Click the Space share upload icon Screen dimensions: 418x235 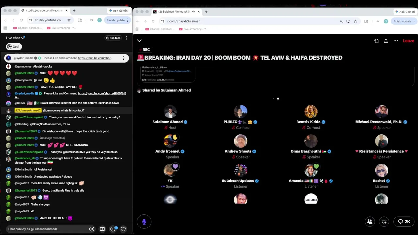tap(386, 41)
